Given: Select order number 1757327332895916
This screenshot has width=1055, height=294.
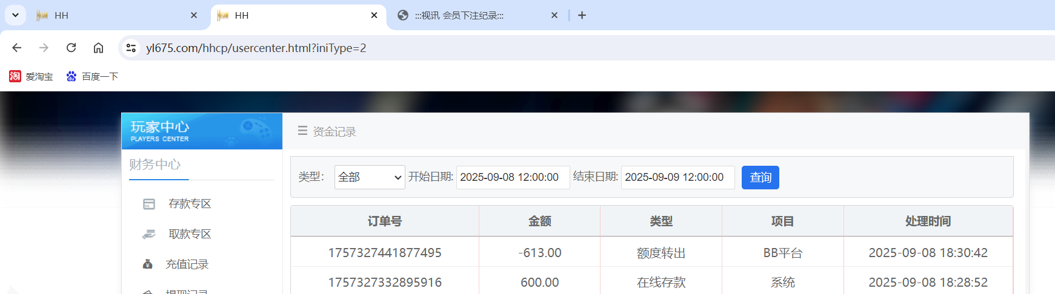Looking at the screenshot, I should 385,283.
